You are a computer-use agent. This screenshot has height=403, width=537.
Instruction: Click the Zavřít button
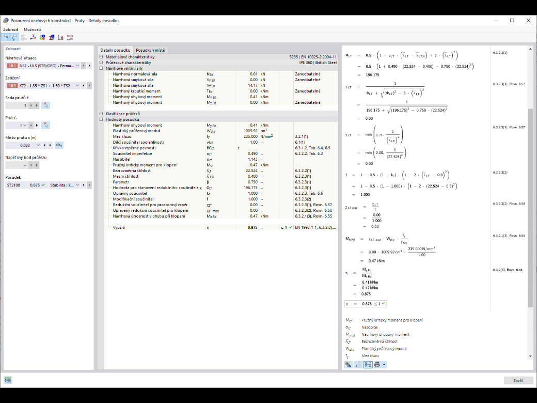tap(518, 380)
